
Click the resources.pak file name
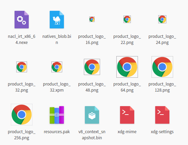[57, 132]
